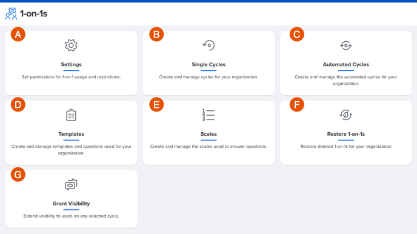Viewport: 417px width, 234px height.
Task: Select the Restore 1-on-1s title
Action: [346, 134]
